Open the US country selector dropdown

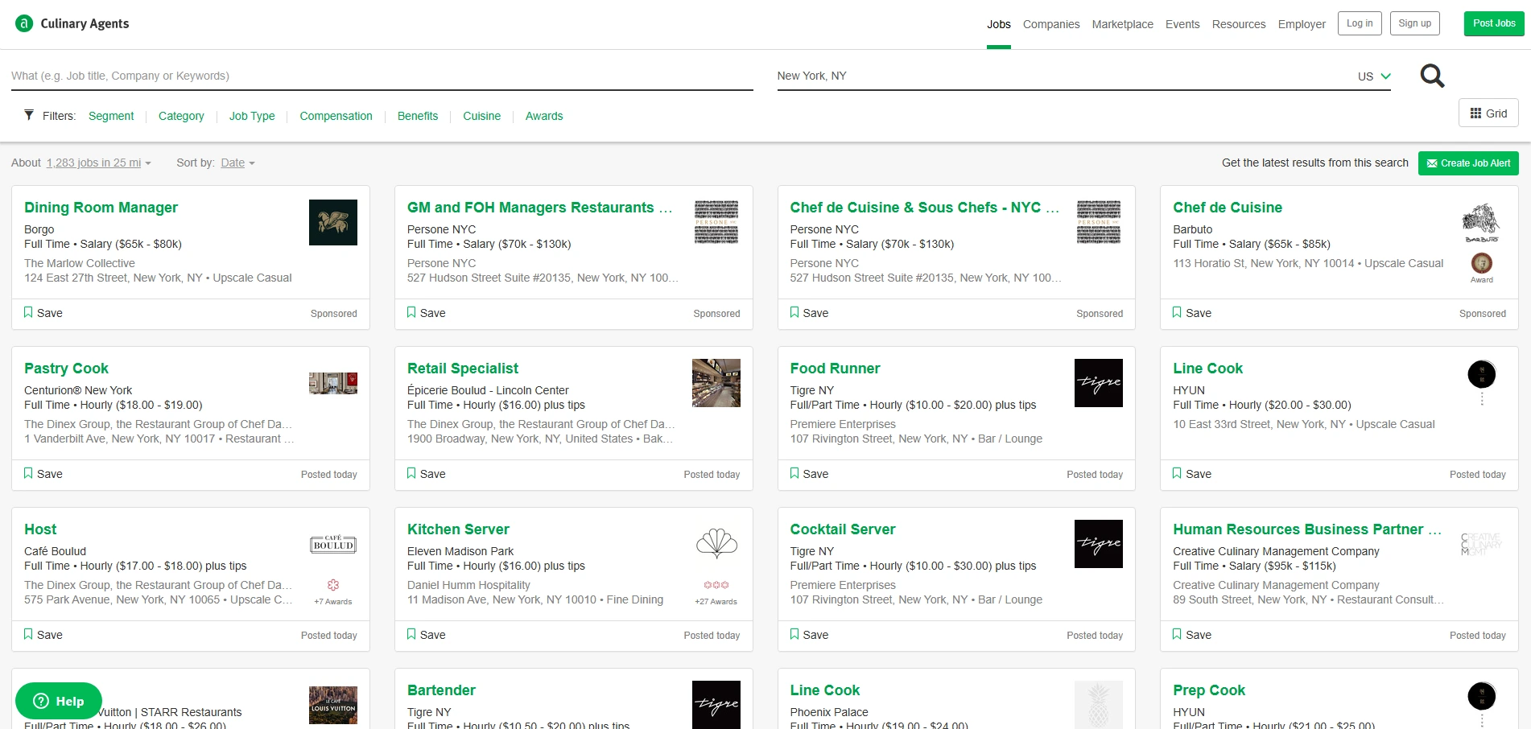(1374, 76)
